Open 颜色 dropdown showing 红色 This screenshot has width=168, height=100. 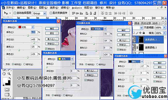pyautogui.click(x=33, y=27)
